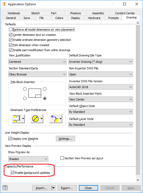Expand the radius dimension preference arrow
The width and height of the screenshot is (143, 193).
pyautogui.click(x=60, y=119)
